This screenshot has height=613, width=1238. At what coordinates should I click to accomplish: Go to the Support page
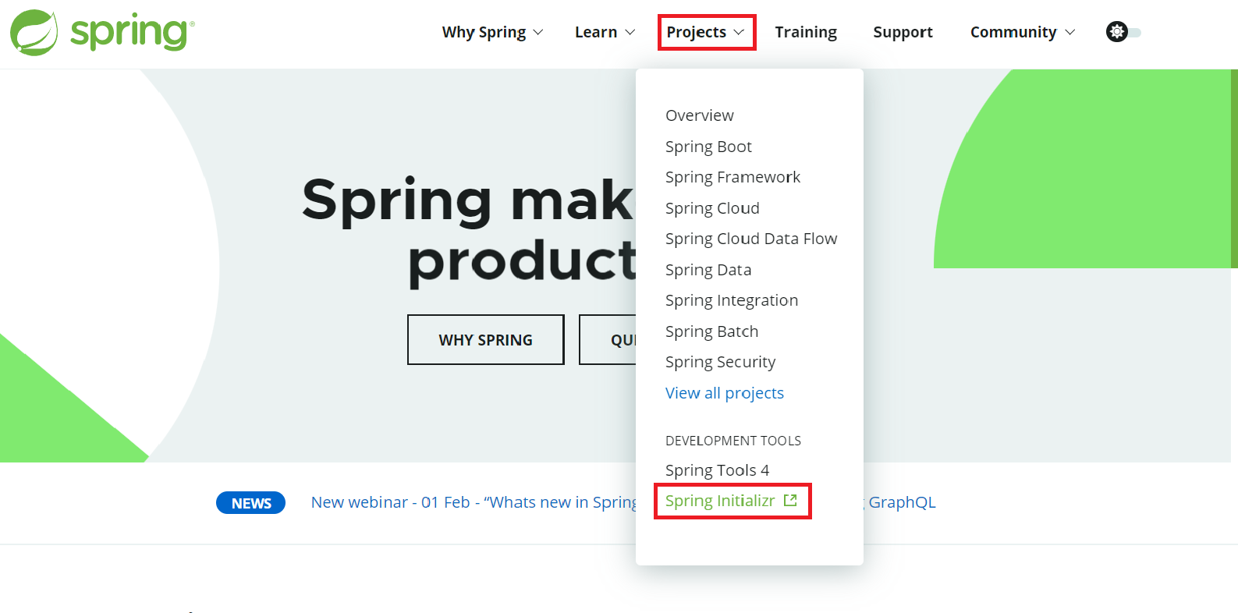[903, 32]
